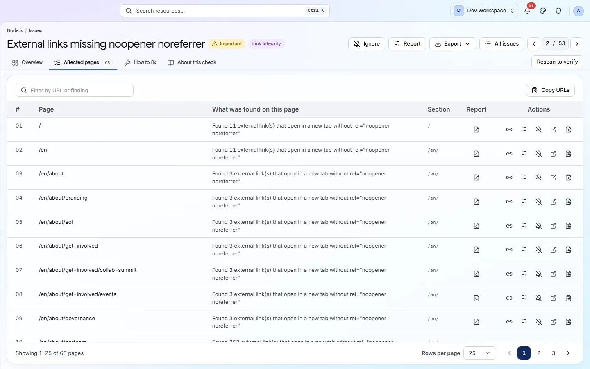Click the /en/about/governance page path
590x369 pixels.
point(67,319)
